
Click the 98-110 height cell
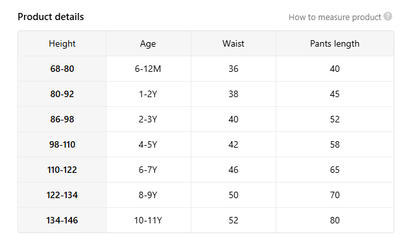(62, 144)
